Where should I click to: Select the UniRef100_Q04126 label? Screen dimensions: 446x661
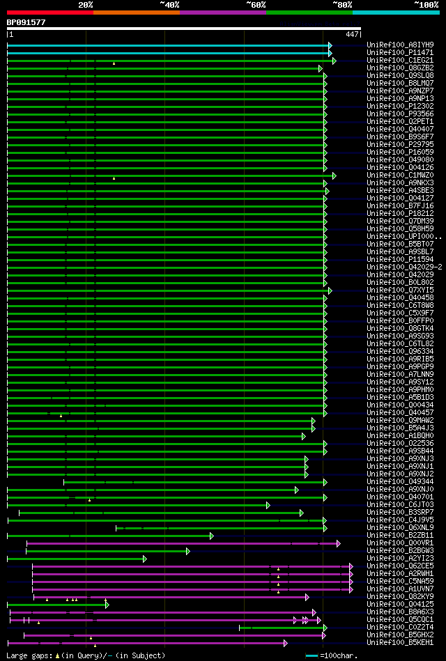pyautogui.click(x=401, y=168)
